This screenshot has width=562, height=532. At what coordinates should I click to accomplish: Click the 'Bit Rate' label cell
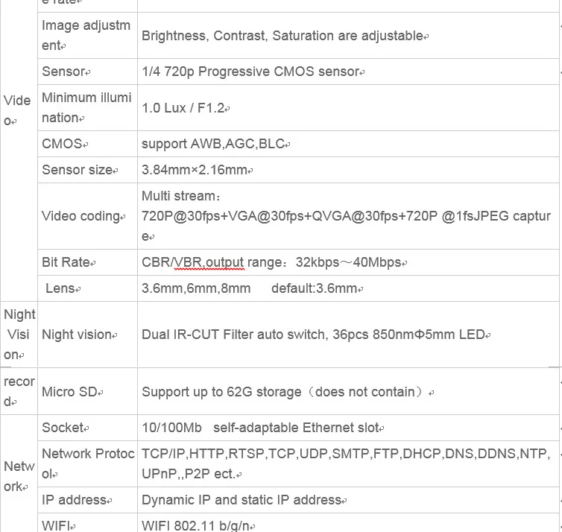87,262
